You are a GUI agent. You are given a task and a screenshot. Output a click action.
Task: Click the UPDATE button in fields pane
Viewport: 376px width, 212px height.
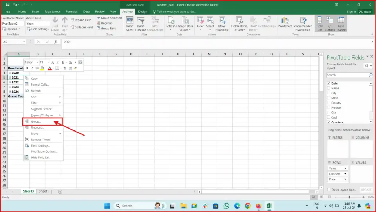pos(366,190)
